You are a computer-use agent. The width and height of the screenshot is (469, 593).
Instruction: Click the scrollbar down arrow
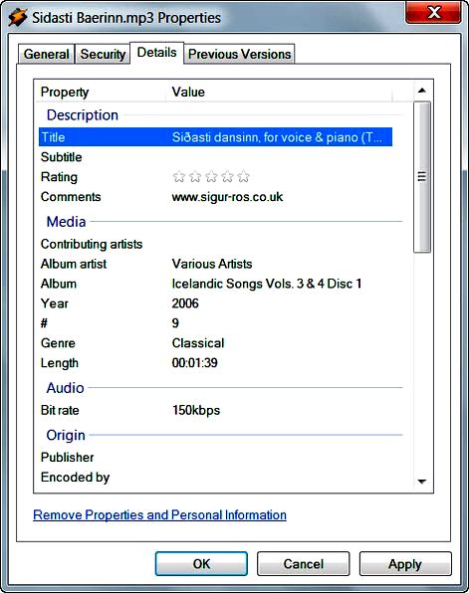(422, 482)
